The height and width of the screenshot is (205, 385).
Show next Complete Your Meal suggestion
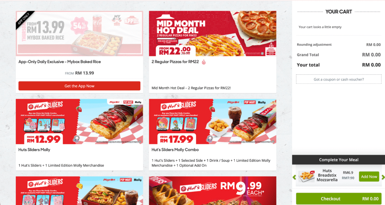[x=383, y=177]
